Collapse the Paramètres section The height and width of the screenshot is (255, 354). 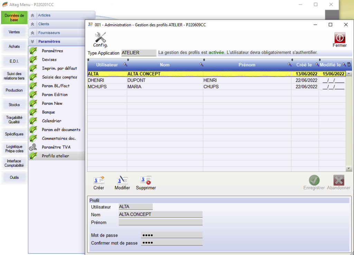point(32,42)
